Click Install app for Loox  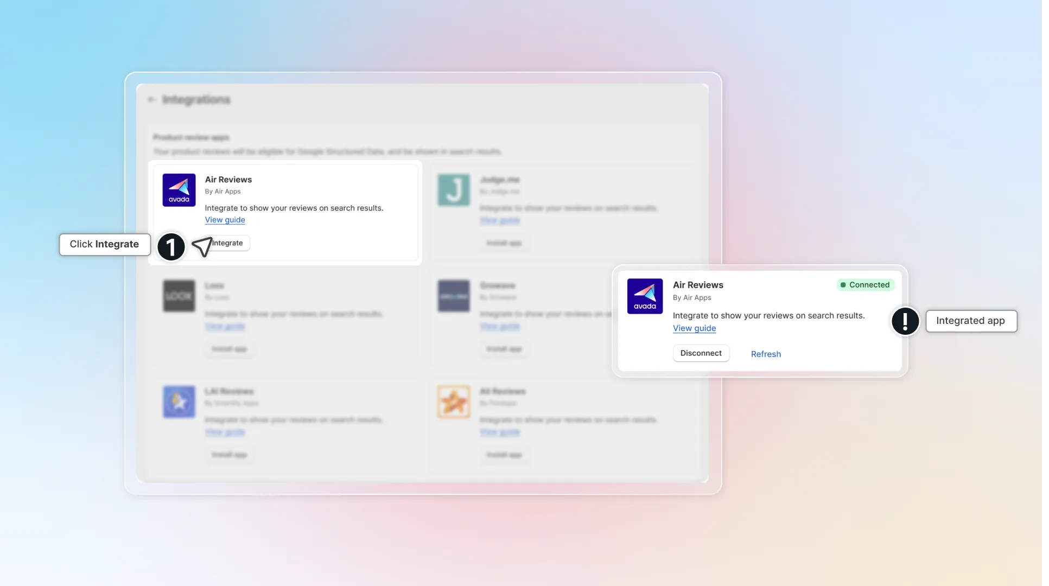pyautogui.click(x=229, y=349)
